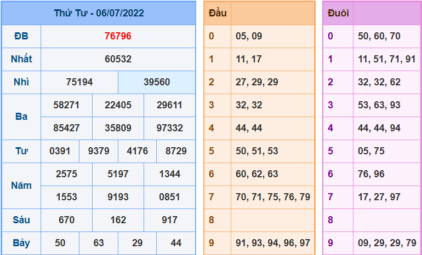The width and height of the screenshot is (422, 255).
Task: Select Đầu values '91, 93, 94, 96, 97'
Action: click(x=273, y=243)
